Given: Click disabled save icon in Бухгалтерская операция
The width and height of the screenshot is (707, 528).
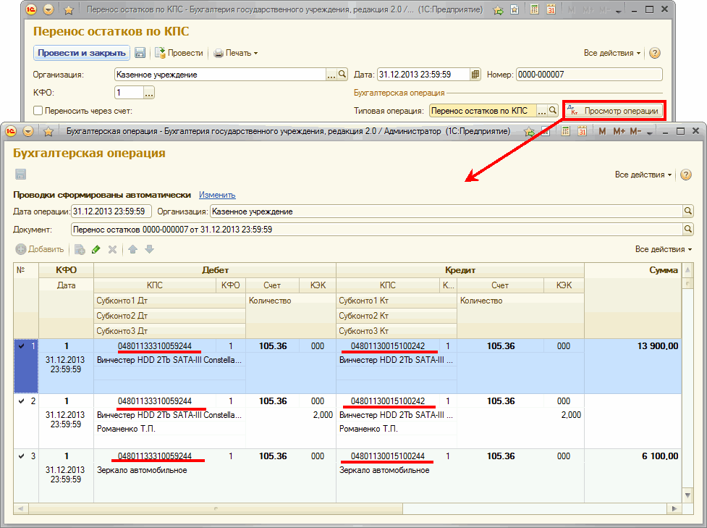Looking at the screenshot, I should tap(20, 175).
